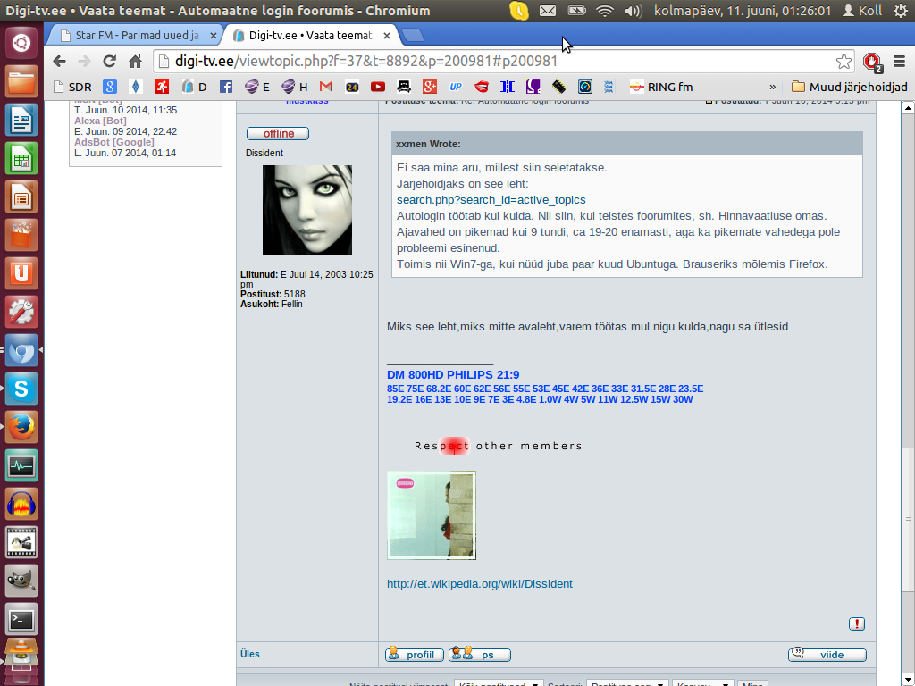Click the URL address bar field

pos(491,62)
